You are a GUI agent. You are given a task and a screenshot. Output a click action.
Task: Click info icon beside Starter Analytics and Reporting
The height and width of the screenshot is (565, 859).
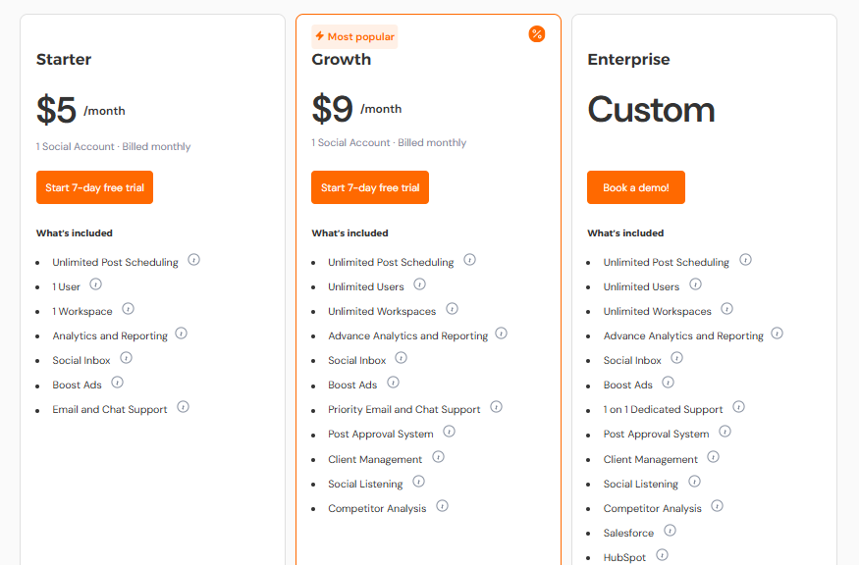(x=181, y=334)
